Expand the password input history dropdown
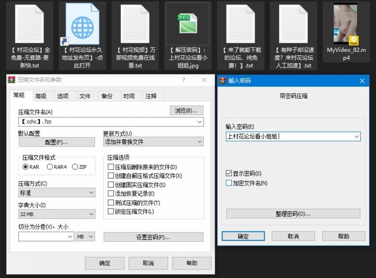This screenshot has height=278, width=376. (357, 137)
